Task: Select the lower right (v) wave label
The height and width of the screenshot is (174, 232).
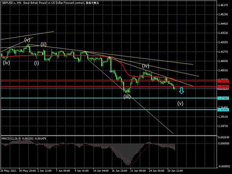Action: [180, 103]
